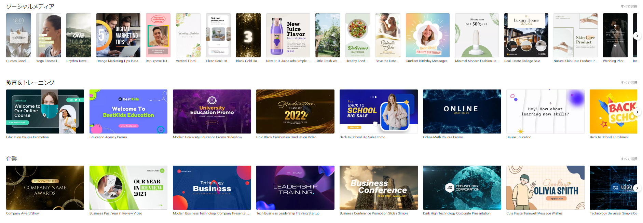Select Tech Business Leadership Training Startup
Screen dimensions: 643x223
pos(295,188)
